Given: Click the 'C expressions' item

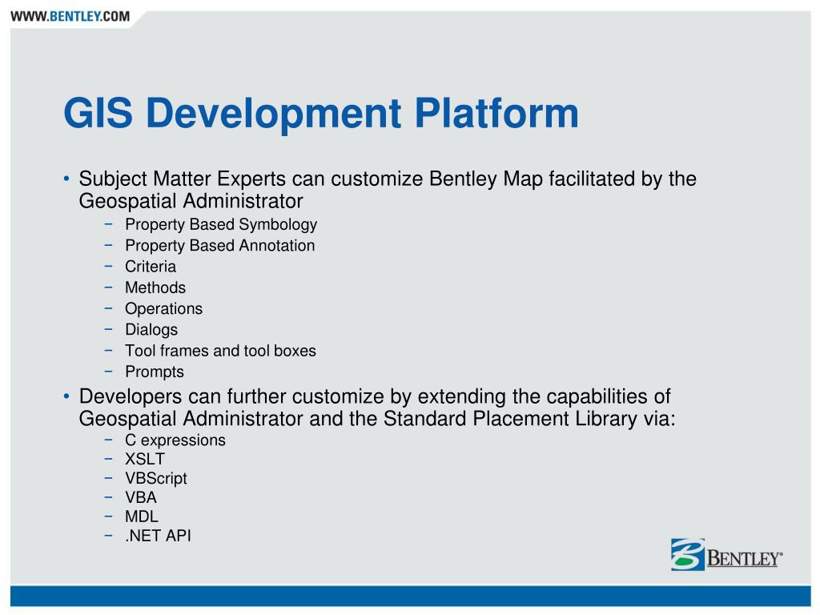Looking at the screenshot, I should [x=175, y=440].
